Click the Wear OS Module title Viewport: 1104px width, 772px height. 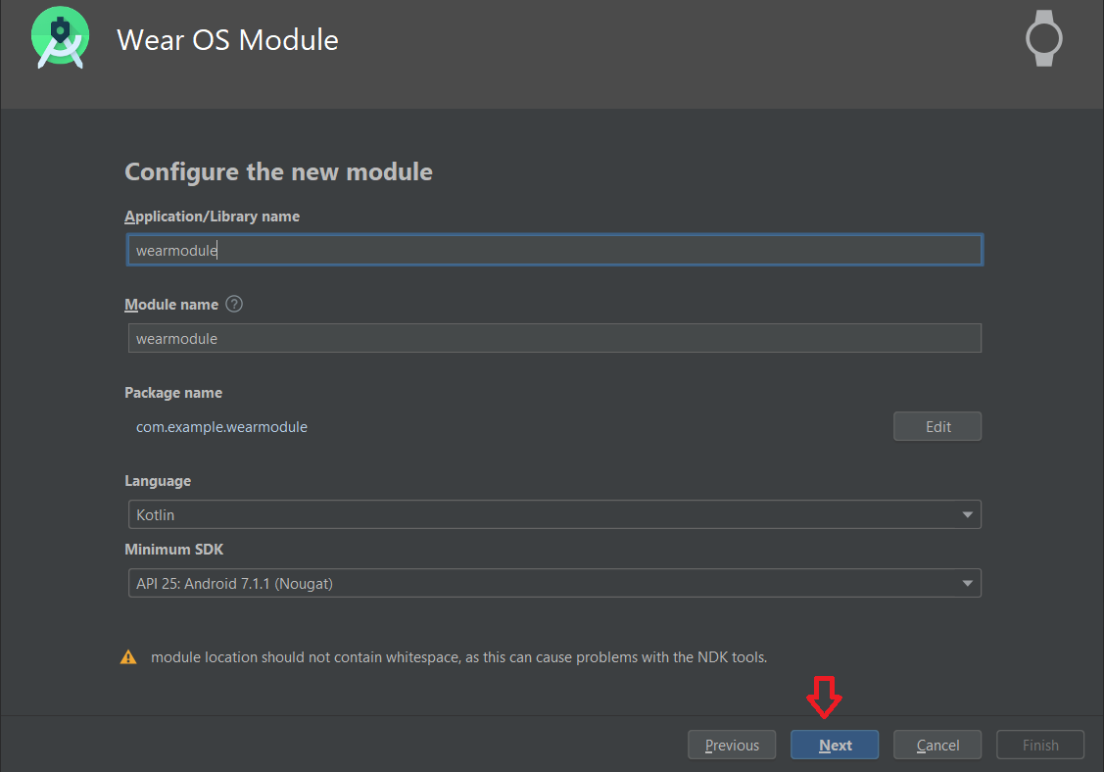tap(227, 39)
